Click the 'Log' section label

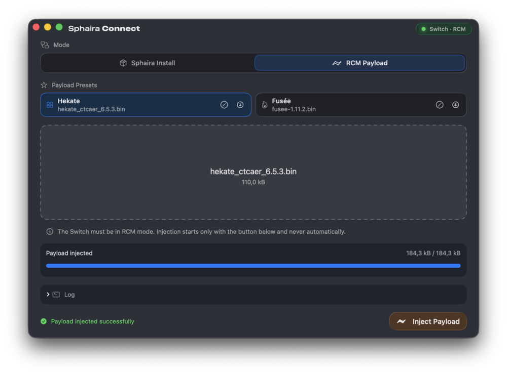coord(69,295)
